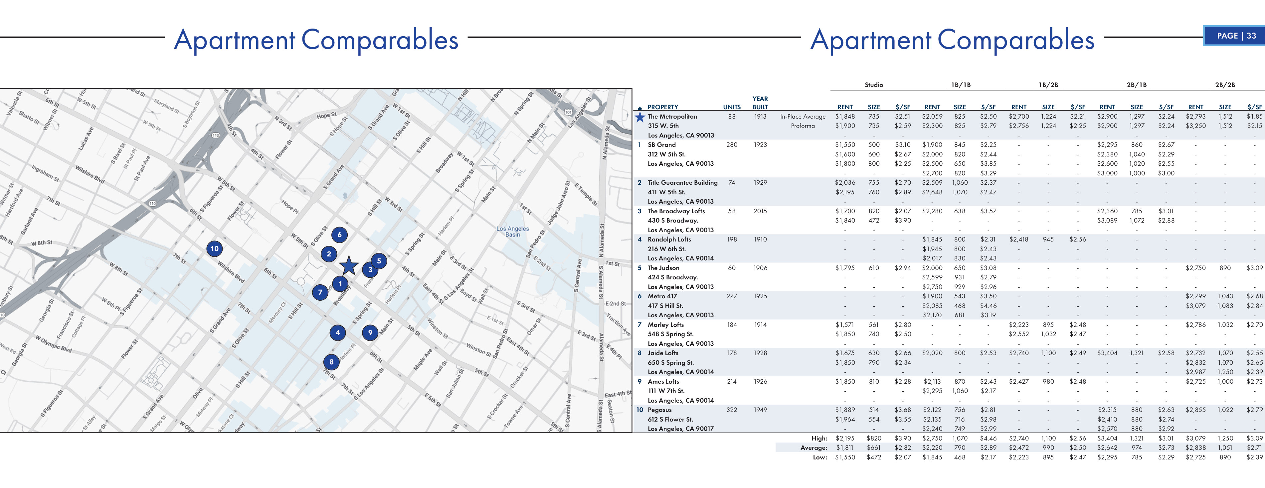Click the PROPERTY column header
Image resolution: width=1265 pixels, height=488 pixels.
pos(662,107)
